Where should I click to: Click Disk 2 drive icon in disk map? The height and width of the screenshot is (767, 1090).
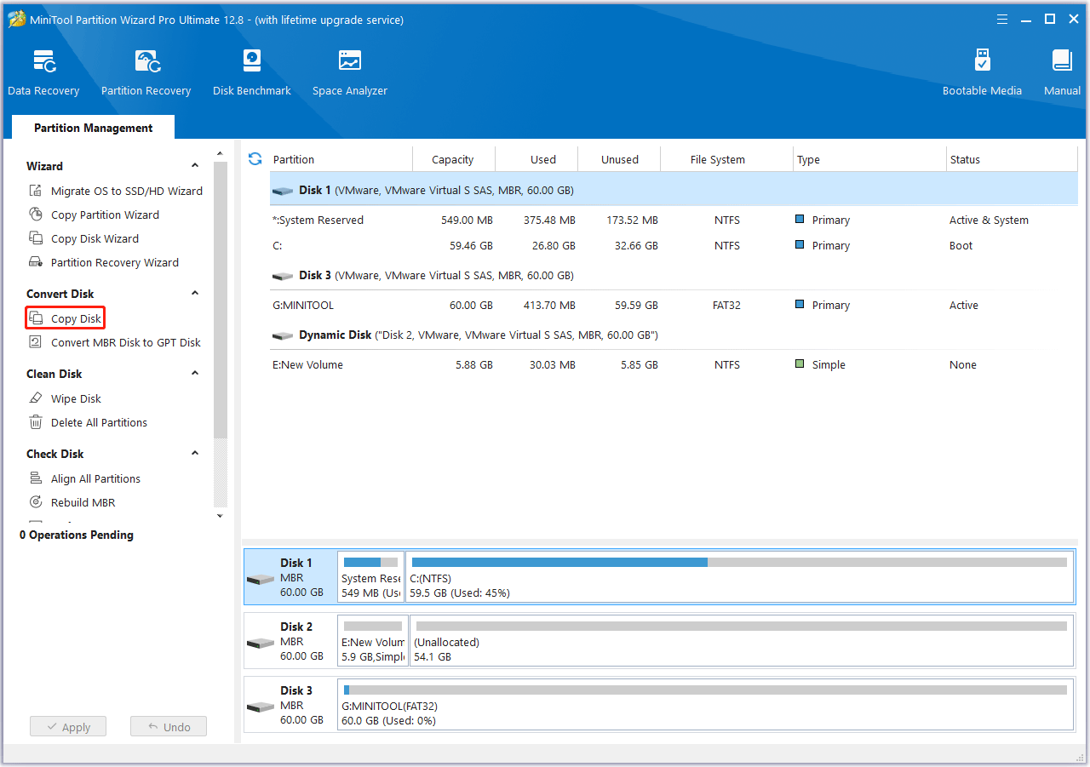coord(261,643)
